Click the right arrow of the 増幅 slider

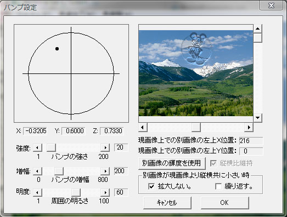tap(105, 171)
